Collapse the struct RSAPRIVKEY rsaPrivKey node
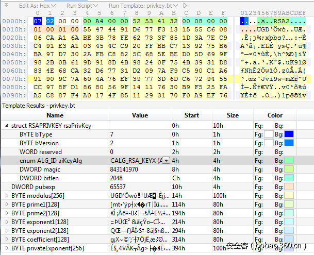 (x=6, y=125)
